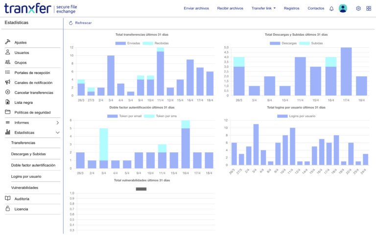The image size is (376, 235).
Task: Open the user profile avatar
Action: [343, 8]
